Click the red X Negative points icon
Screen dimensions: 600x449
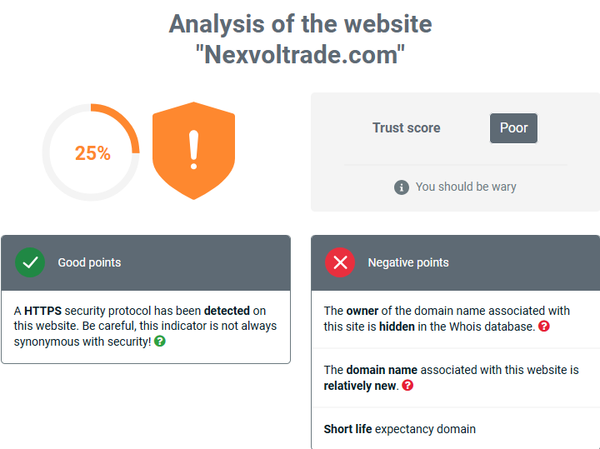pos(340,262)
